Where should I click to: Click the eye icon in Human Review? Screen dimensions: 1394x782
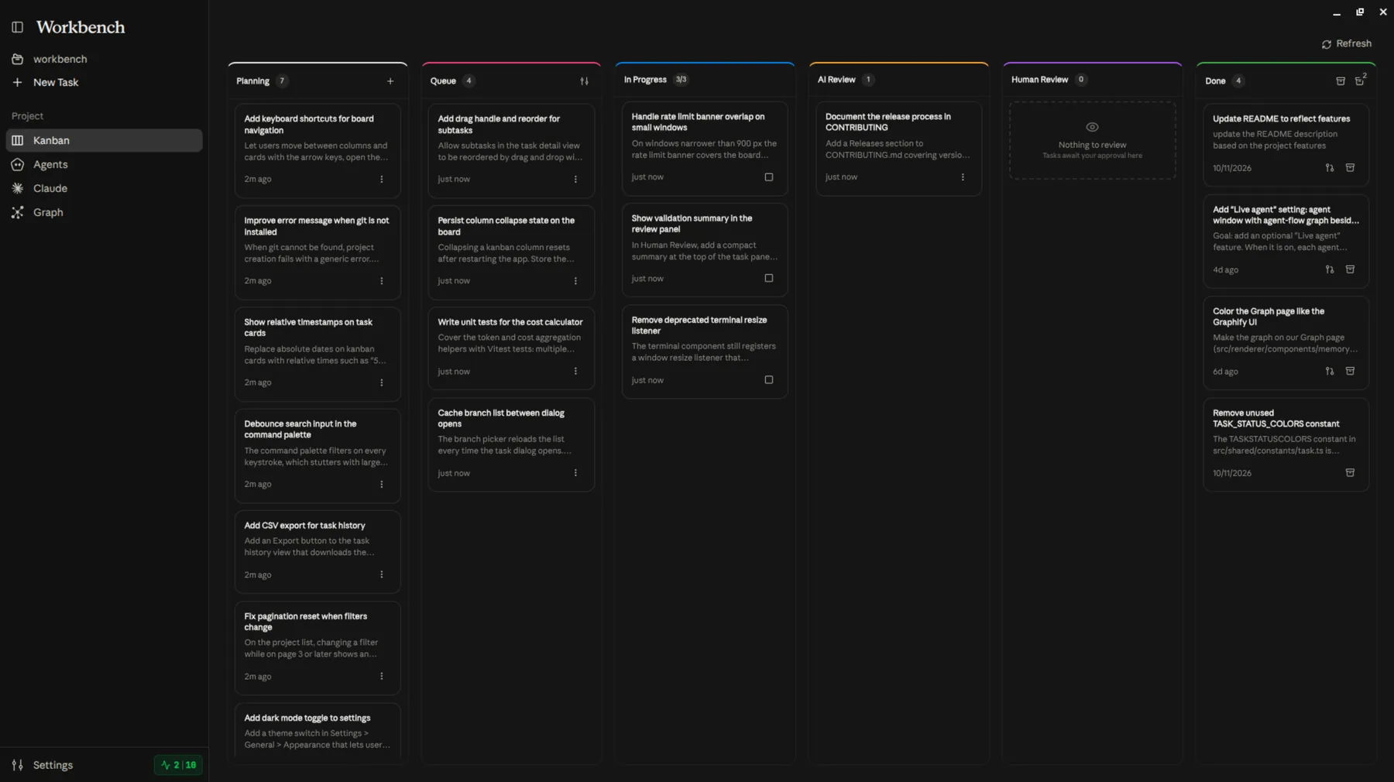tap(1092, 127)
